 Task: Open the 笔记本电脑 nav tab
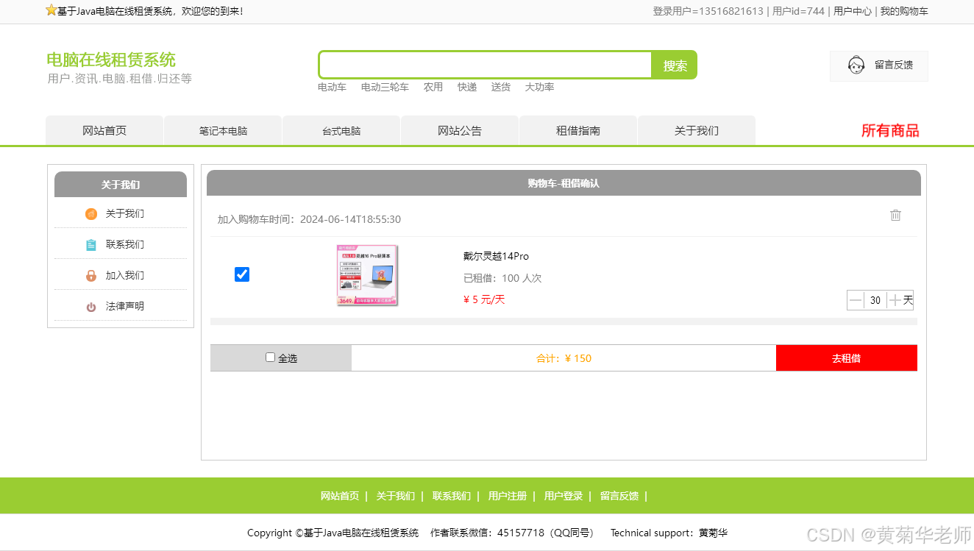click(223, 130)
